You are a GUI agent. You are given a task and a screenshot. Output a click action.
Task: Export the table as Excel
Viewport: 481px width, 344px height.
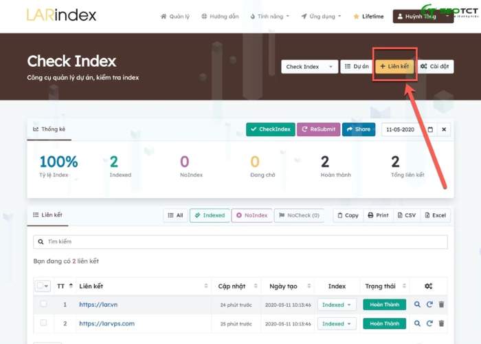436,215
